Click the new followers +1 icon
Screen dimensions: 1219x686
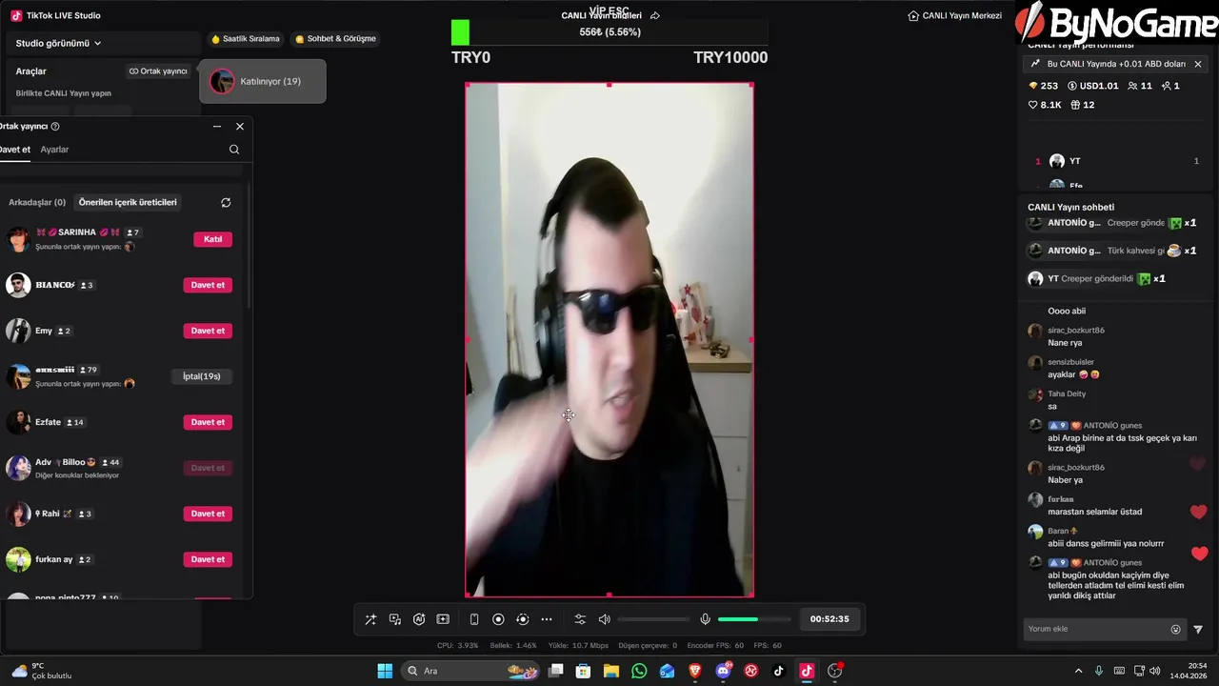[1170, 86]
